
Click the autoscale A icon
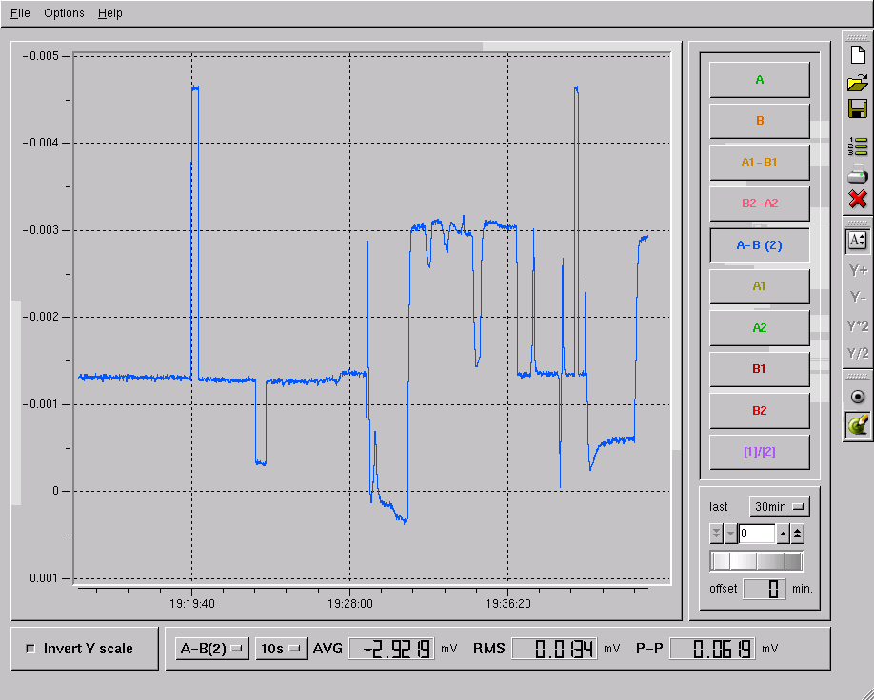point(857,240)
